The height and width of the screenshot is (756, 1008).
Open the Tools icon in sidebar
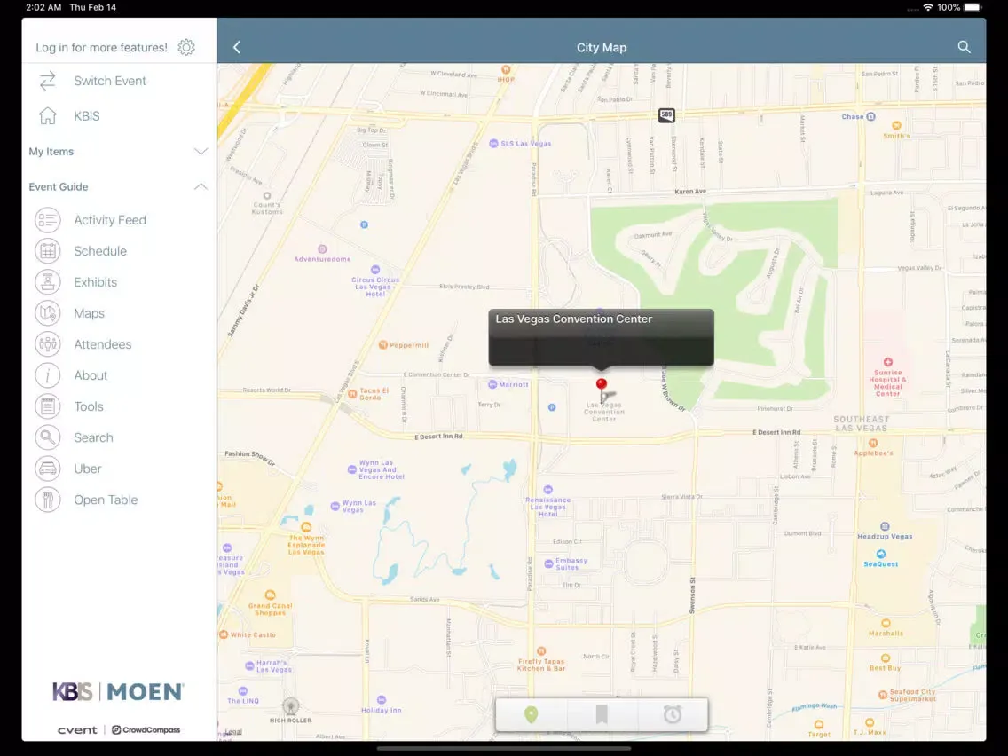[x=48, y=406]
